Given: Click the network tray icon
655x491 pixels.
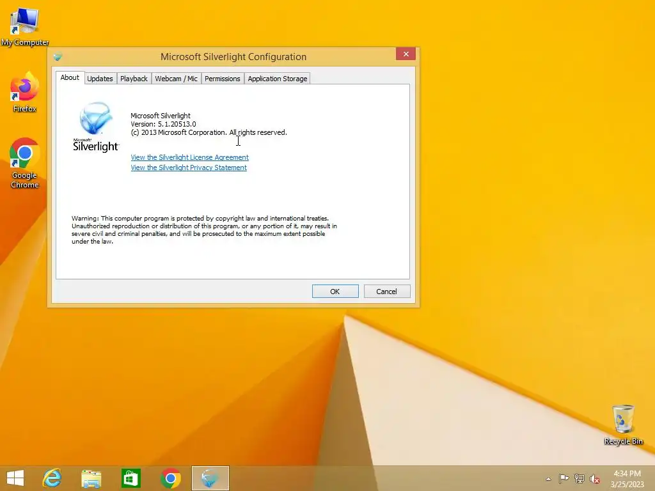Looking at the screenshot, I should 580,478.
